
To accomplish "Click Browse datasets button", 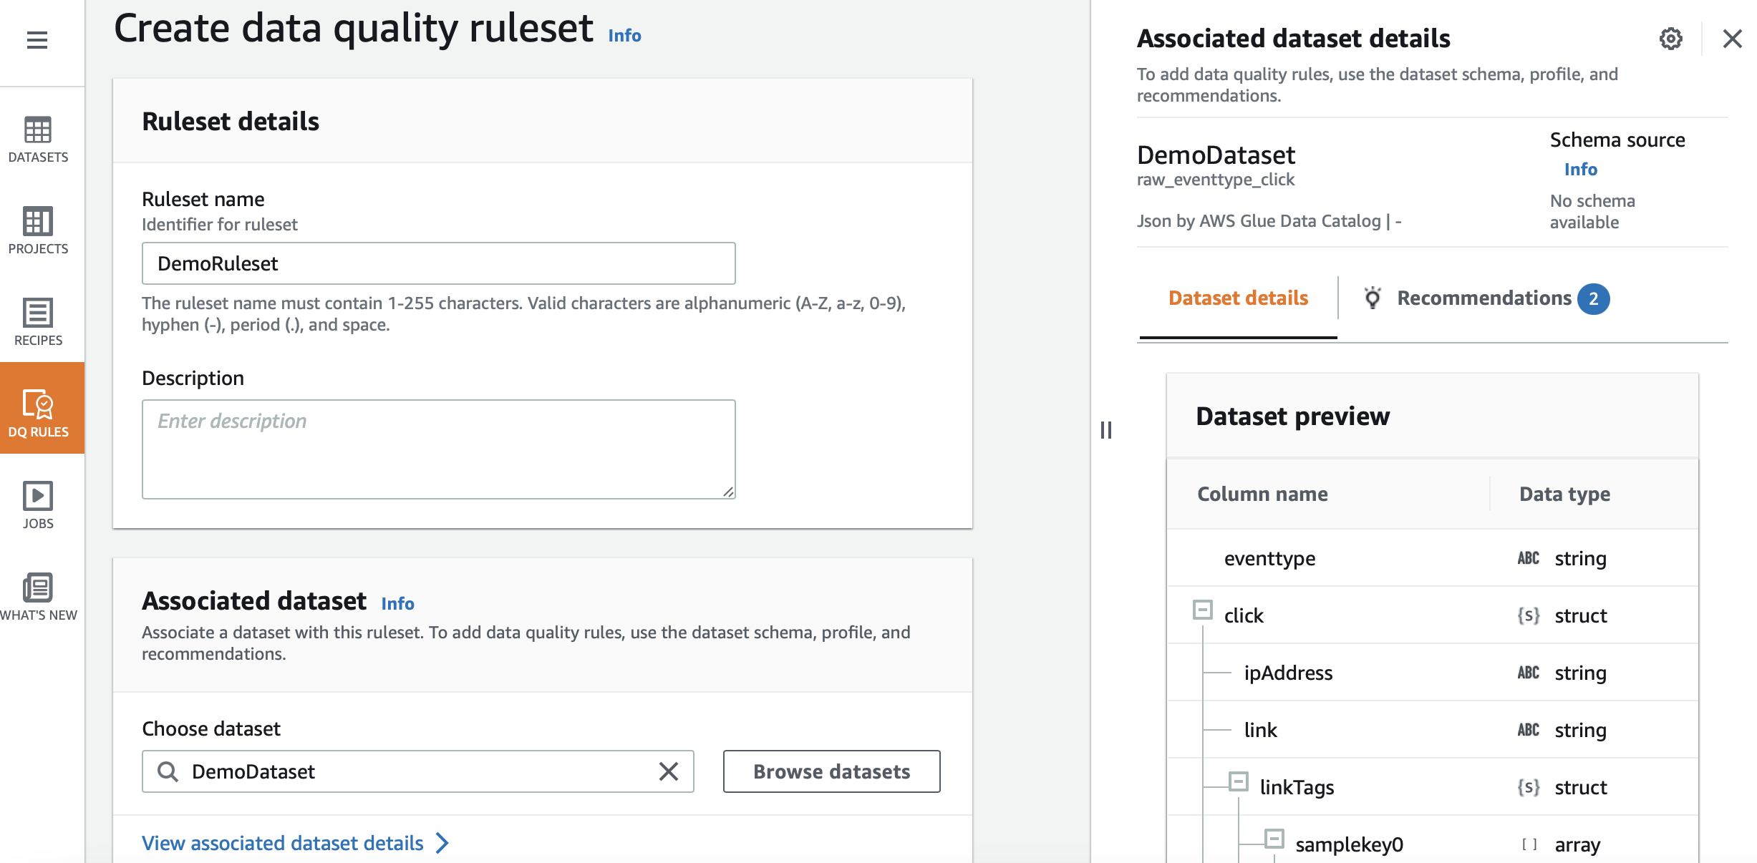I will tap(831, 771).
